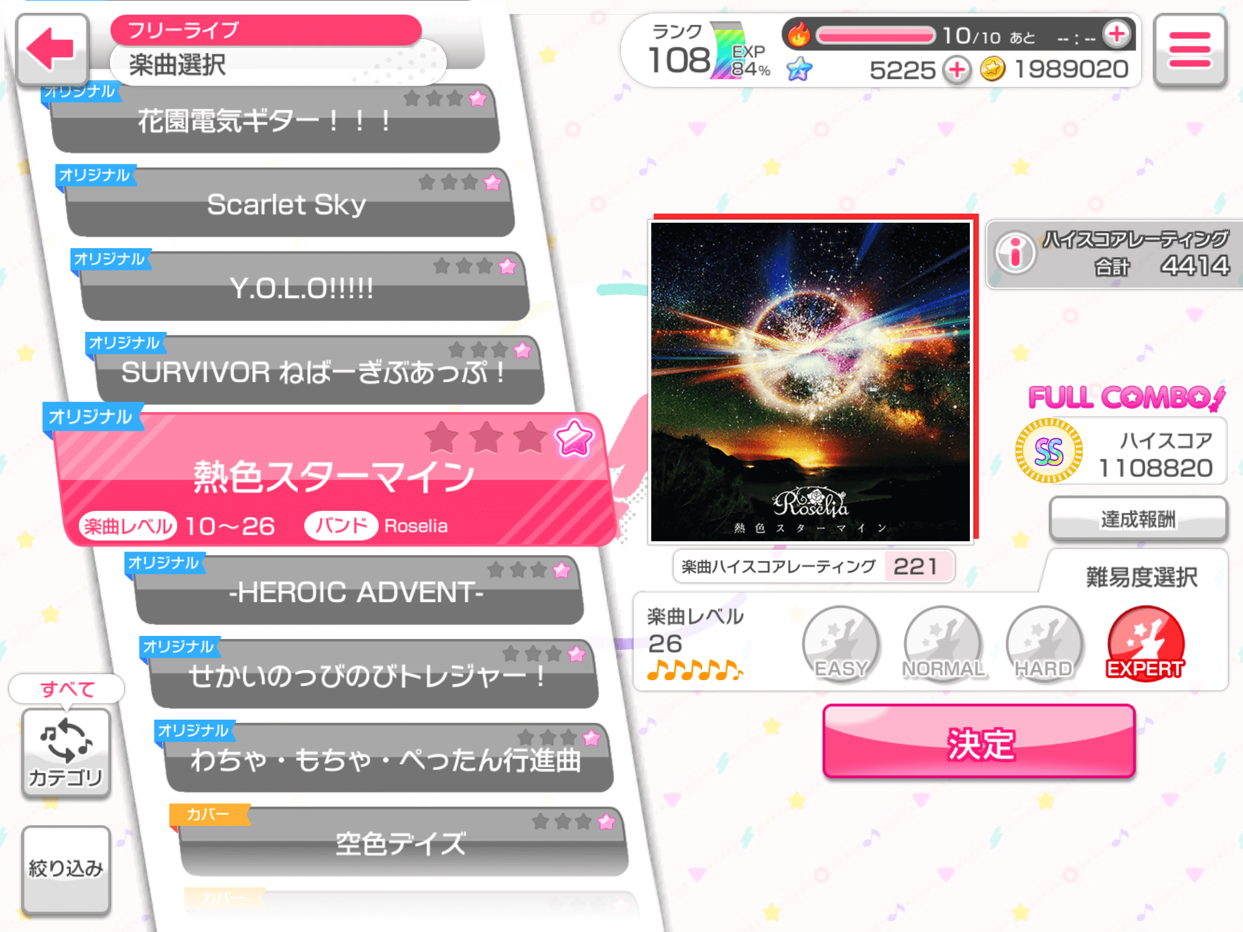Tap the coin icon beside 1989020
This screenshot has width=1243, height=932.
click(993, 70)
